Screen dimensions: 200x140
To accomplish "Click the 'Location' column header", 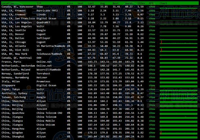I will [8, 3].
